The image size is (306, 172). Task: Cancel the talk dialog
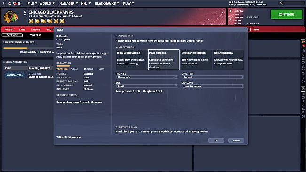point(236,141)
